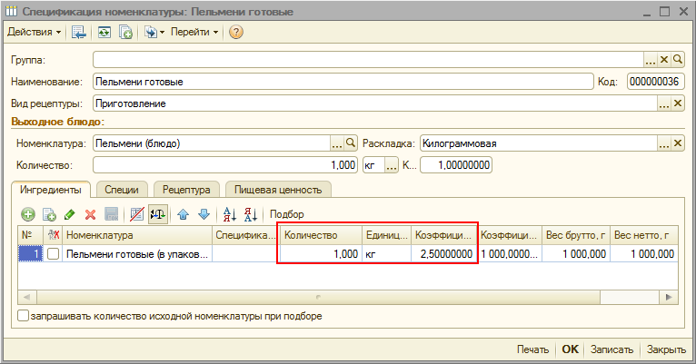Move the ingredient row down with blue arrow
Viewport: 696px width, 364px height.
204,214
